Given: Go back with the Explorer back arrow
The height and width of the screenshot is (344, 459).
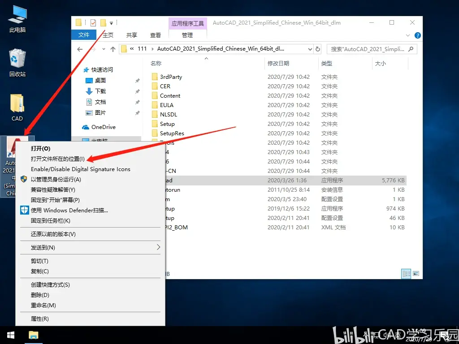Looking at the screenshot, I should [80, 49].
